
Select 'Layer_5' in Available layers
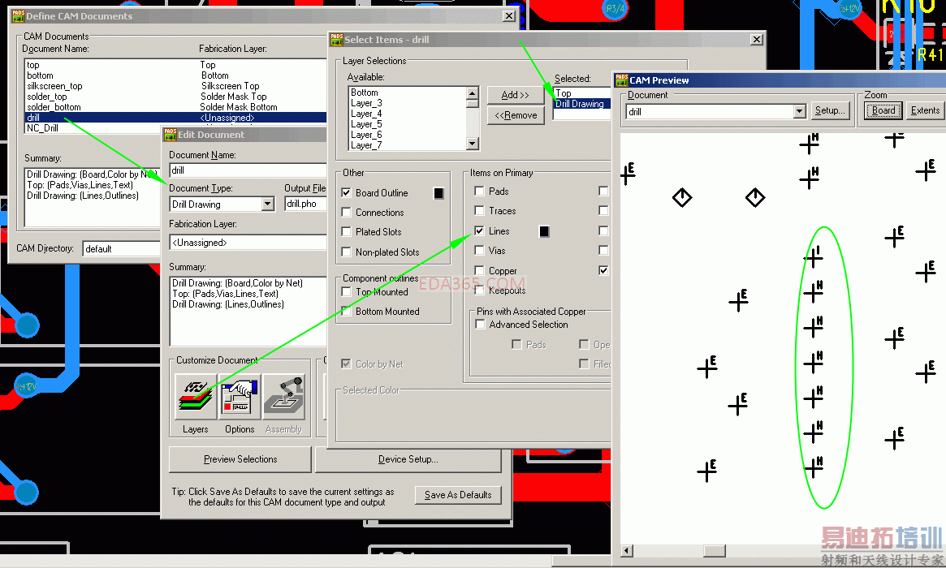point(408,124)
